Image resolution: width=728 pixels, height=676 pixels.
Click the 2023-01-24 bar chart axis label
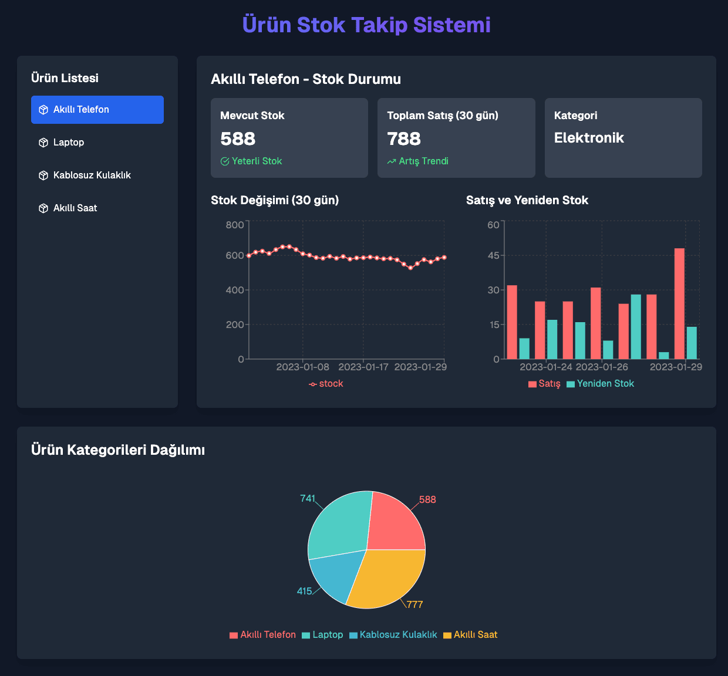(546, 367)
